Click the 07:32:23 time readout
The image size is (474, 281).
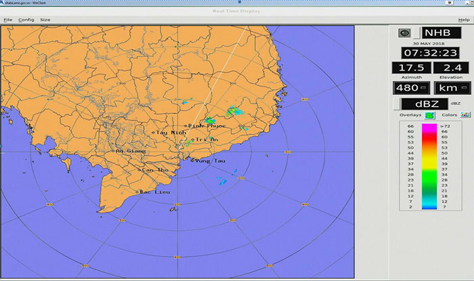[x=431, y=53]
